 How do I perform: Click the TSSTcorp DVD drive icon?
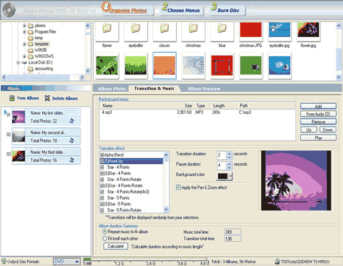pyautogui.click(x=277, y=261)
